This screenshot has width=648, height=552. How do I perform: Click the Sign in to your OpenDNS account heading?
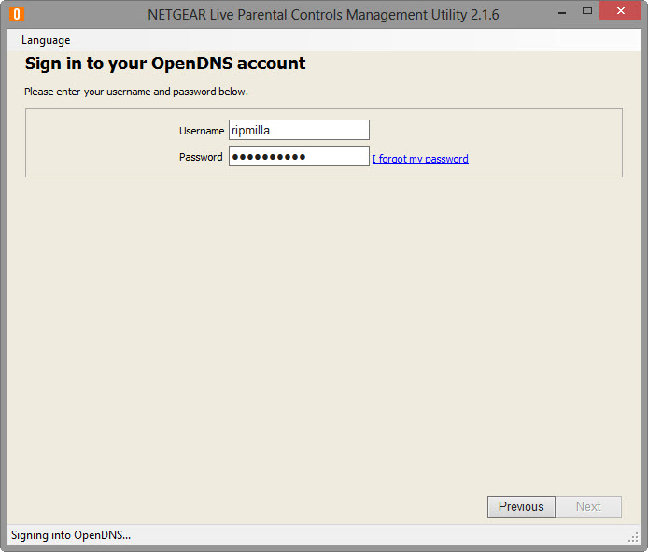click(165, 64)
